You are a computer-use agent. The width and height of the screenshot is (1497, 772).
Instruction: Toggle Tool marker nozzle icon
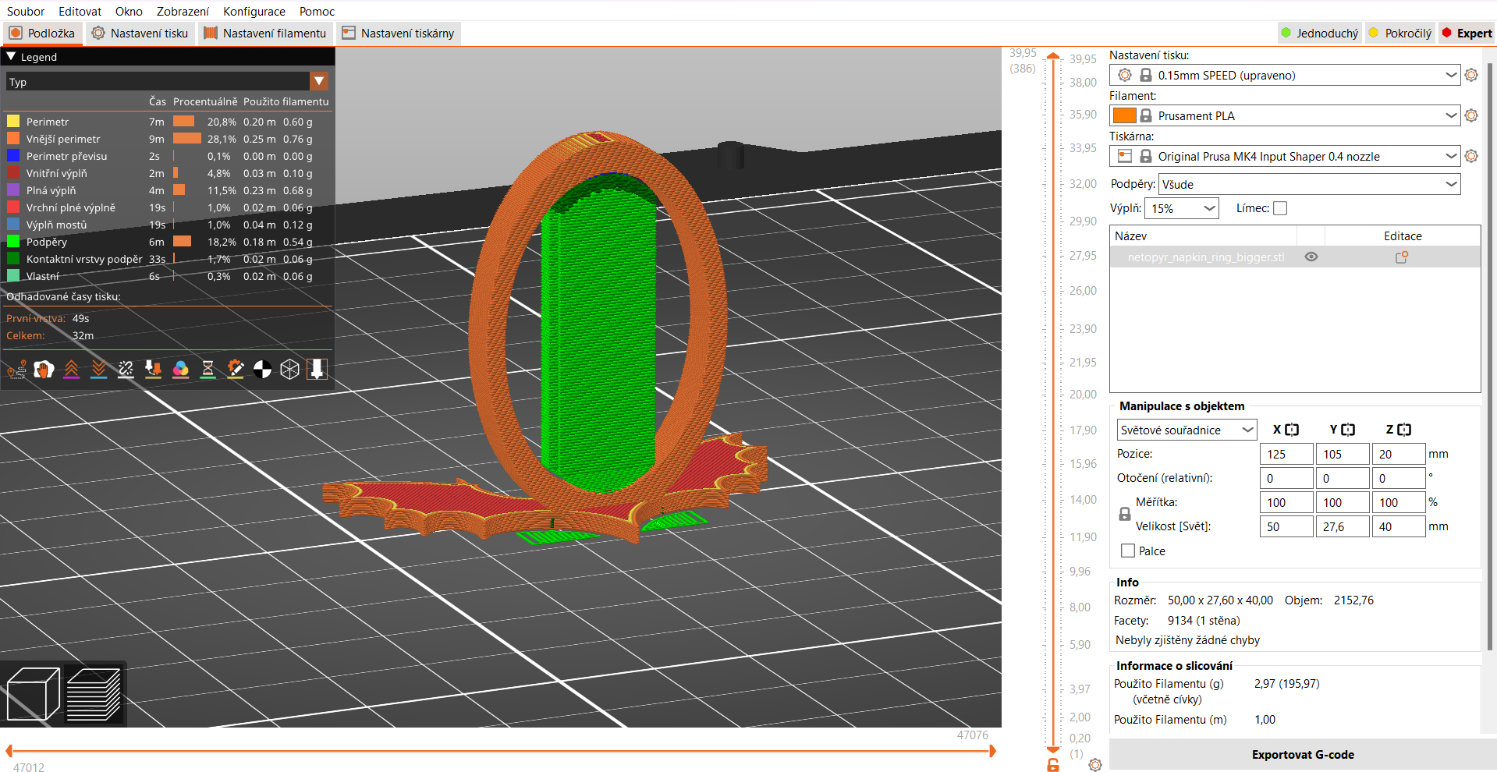tap(317, 369)
